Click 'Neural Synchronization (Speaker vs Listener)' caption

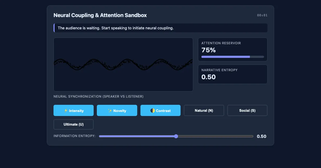click(98, 96)
